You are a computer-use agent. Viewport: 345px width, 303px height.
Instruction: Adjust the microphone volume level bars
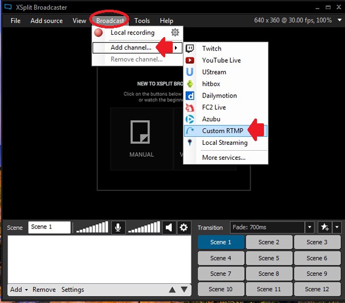coord(92,228)
